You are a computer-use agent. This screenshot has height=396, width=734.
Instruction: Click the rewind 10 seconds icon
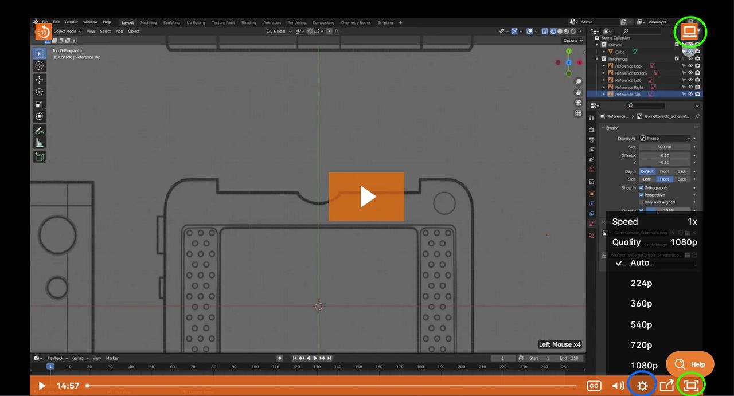pyautogui.click(x=44, y=32)
